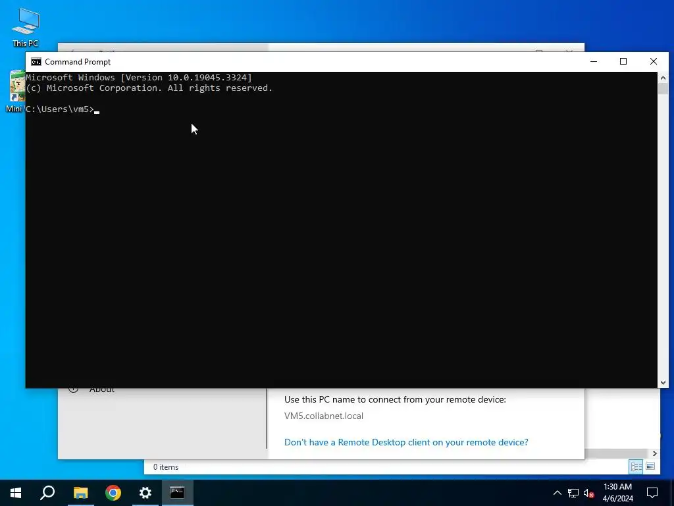Image resolution: width=674 pixels, height=506 pixels.
Task: Switch to Settings window via taskbar gear
Action: [x=145, y=493]
